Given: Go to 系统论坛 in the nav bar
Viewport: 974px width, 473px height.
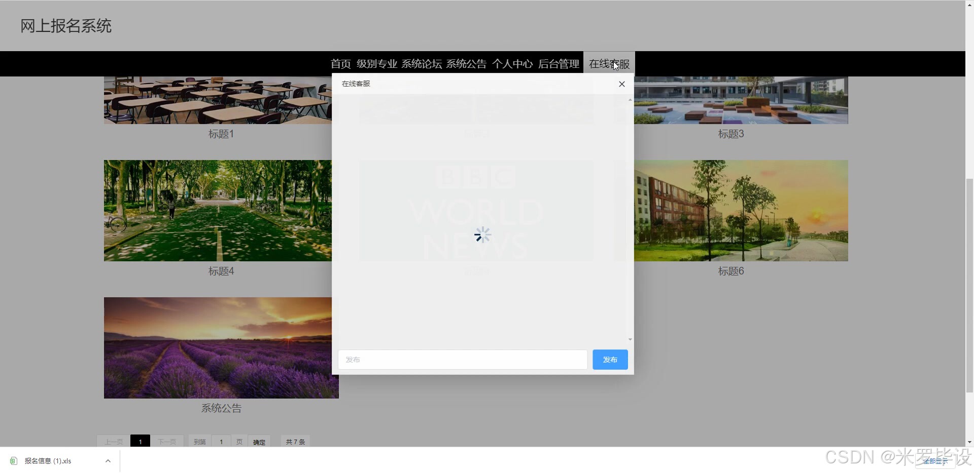Looking at the screenshot, I should [422, 64].
